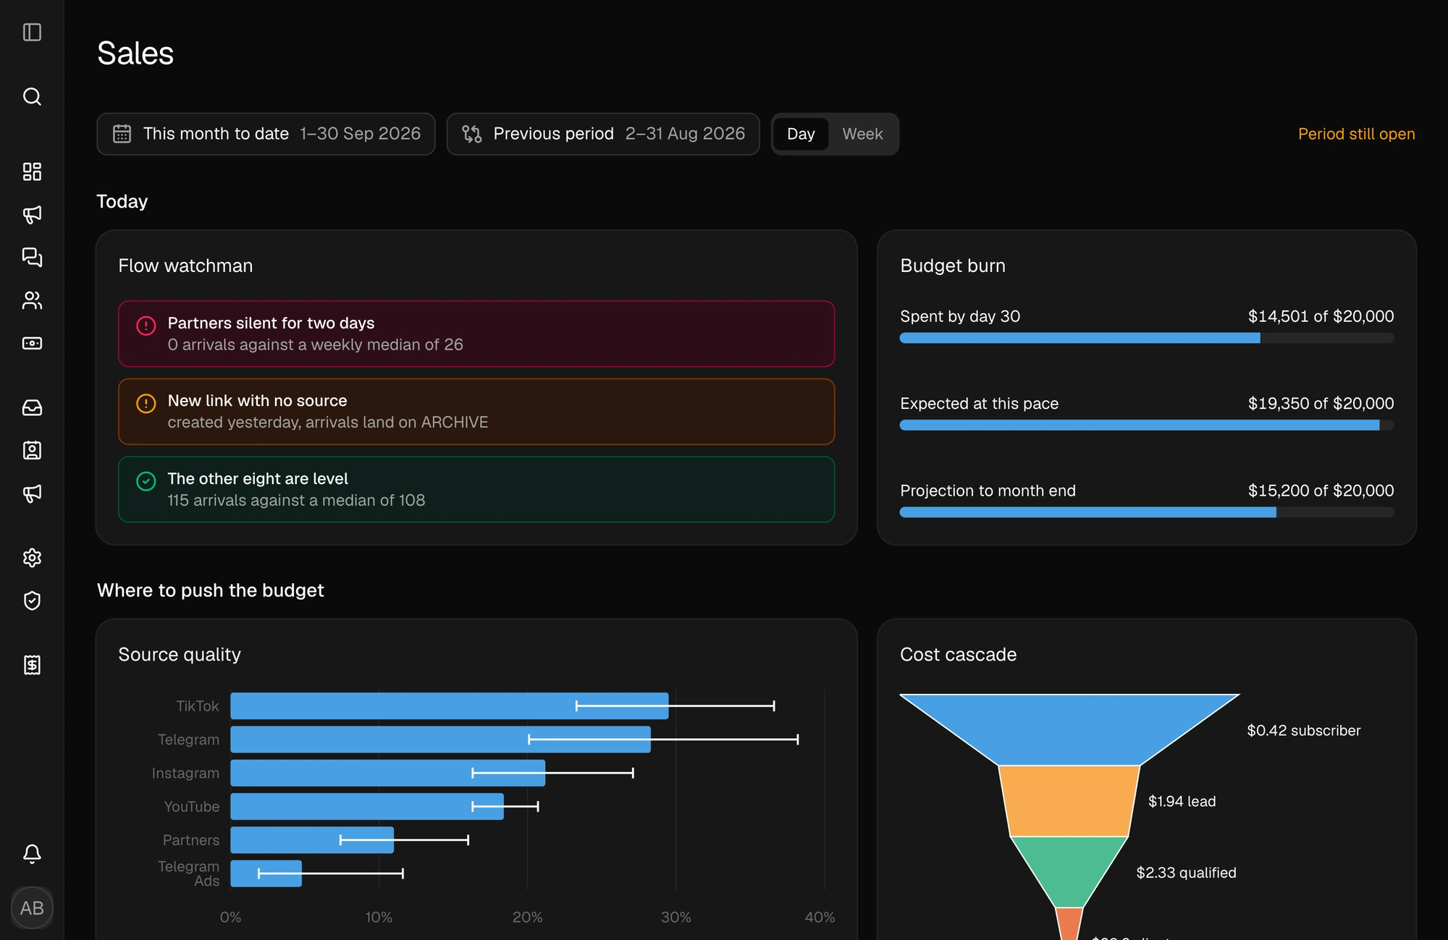Open the banknote icon in sidebar
Screen dimensions: 1448x940
(x=32, y=343)
